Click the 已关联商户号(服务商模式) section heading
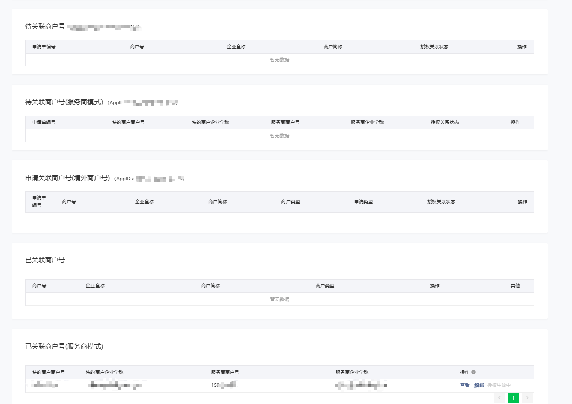The height and width of the screenshot is (404, 572). click(64, 346)
